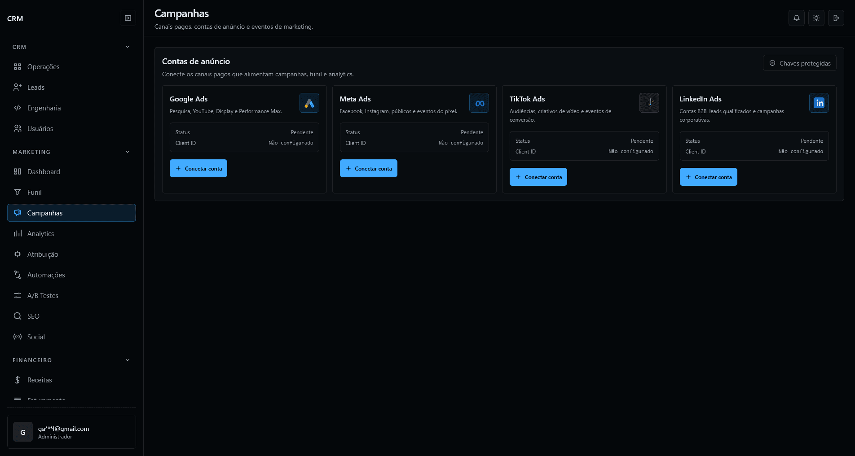Click the Dashboard layout icon
The image size is (855, 456).
click(x=18, y=171)
